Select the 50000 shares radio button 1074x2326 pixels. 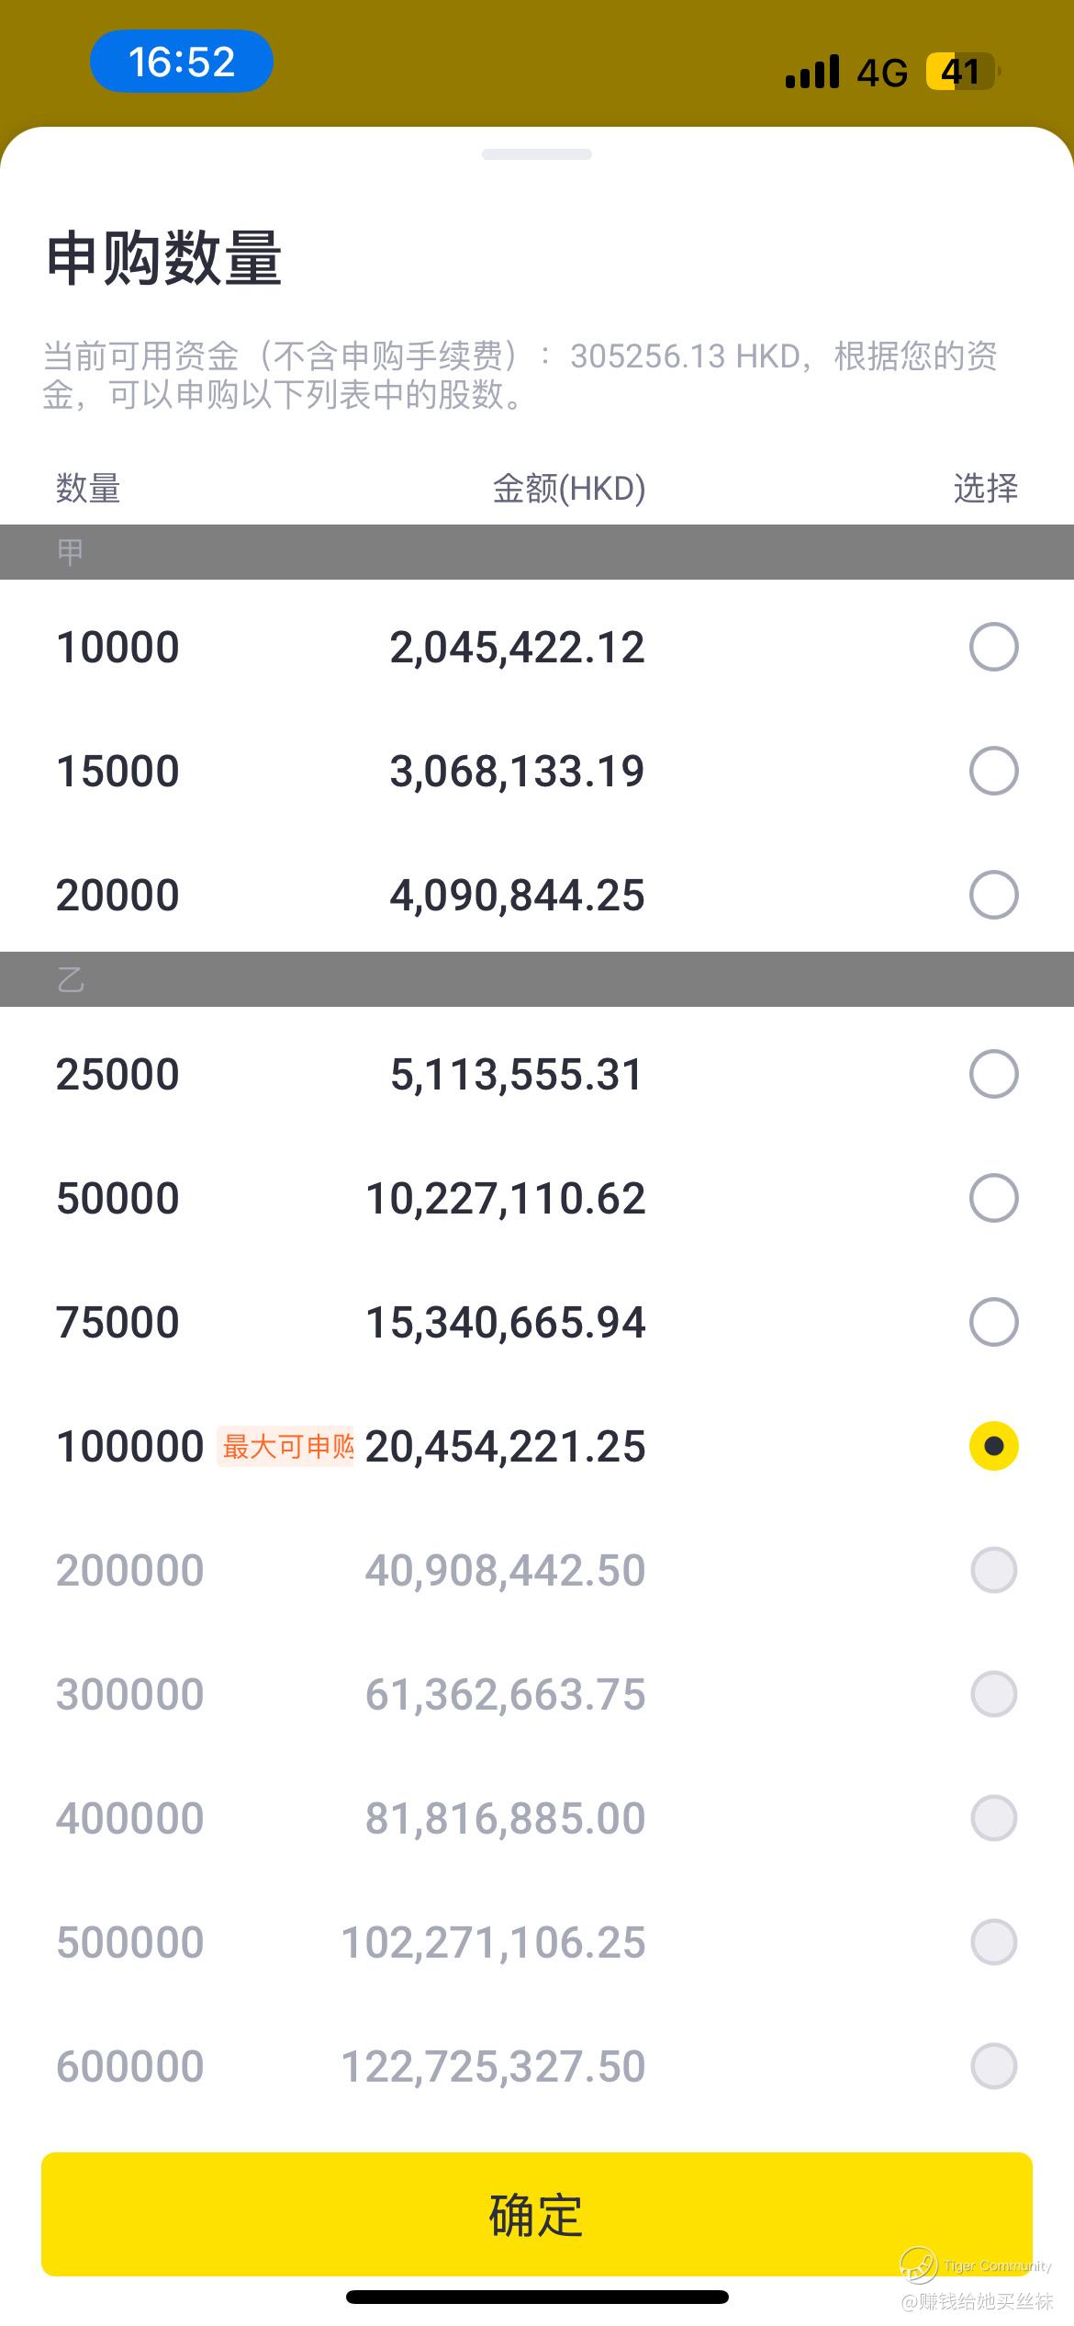pyautogui.click(x=993, y=1198)
